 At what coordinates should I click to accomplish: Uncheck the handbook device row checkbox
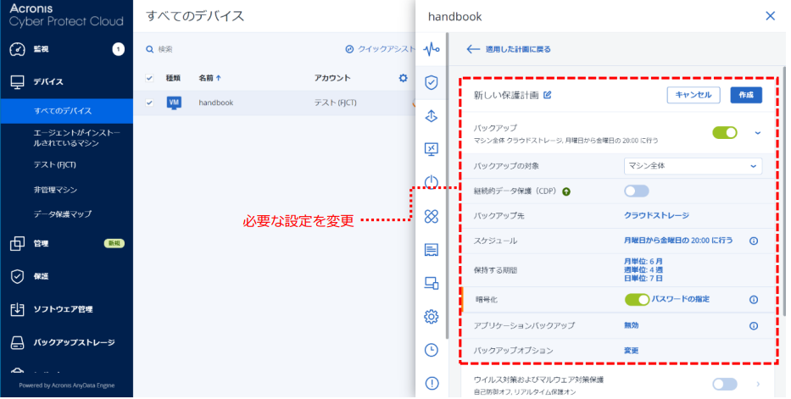tap(149, 103)
